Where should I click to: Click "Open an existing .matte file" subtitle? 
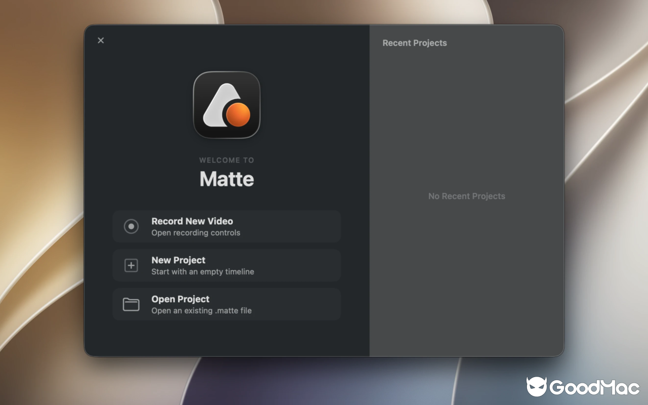pyautogui.click(x=201, y=311)
